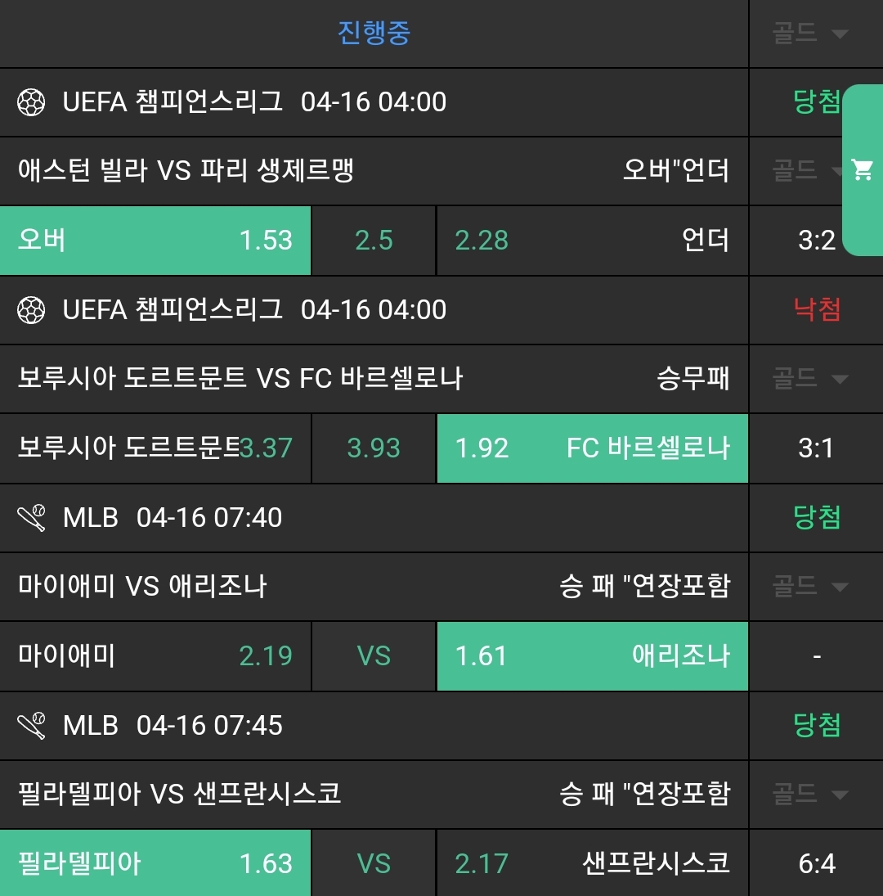Click soccer ball icon for Dortmund match
This screenshot has height=896, width=883.
pyautogui.click(x=31, y=310)
